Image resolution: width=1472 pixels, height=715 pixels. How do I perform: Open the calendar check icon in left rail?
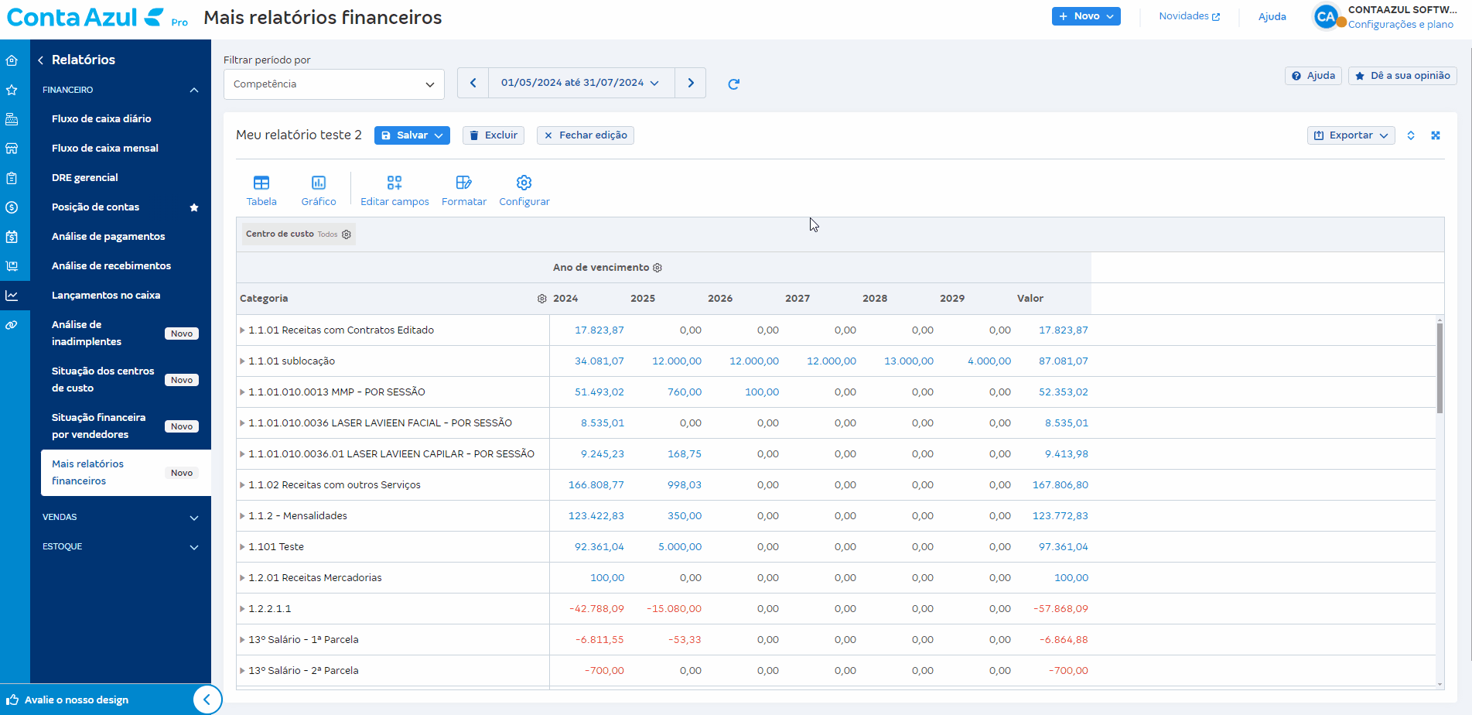(x=12, y=237)
